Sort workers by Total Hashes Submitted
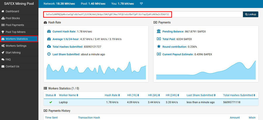The height and width of the screenshot is (120, 263). point(239,95)
